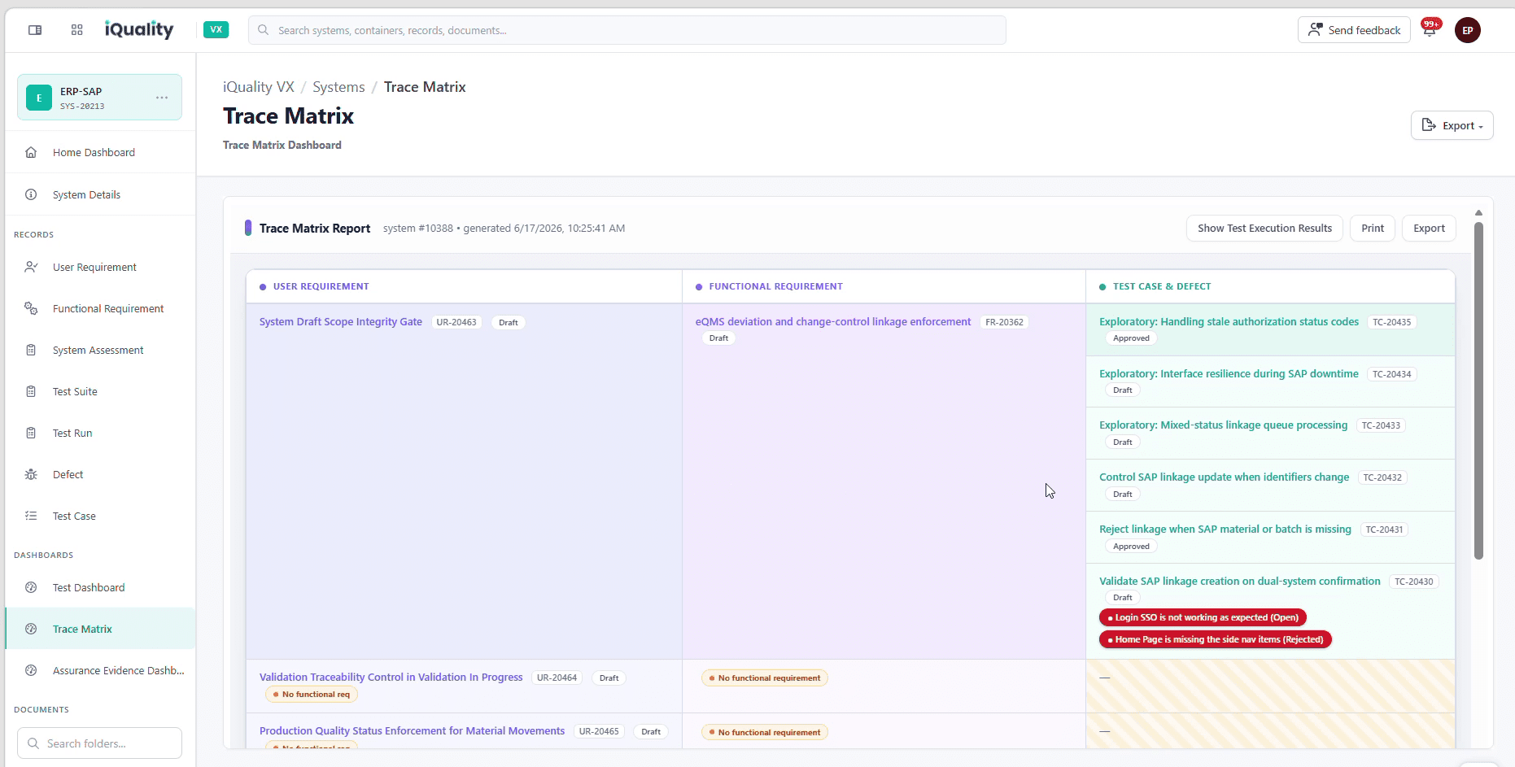Click the EP user avatar
This screenshot has width=1515, height=767.
[x=1468, y=30]
